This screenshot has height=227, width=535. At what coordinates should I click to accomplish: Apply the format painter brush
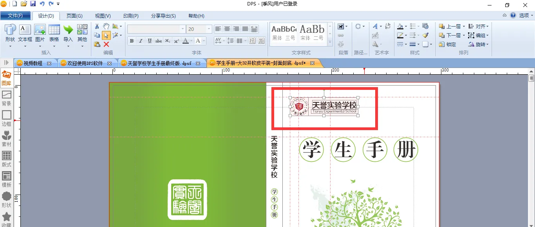[426, 35]
